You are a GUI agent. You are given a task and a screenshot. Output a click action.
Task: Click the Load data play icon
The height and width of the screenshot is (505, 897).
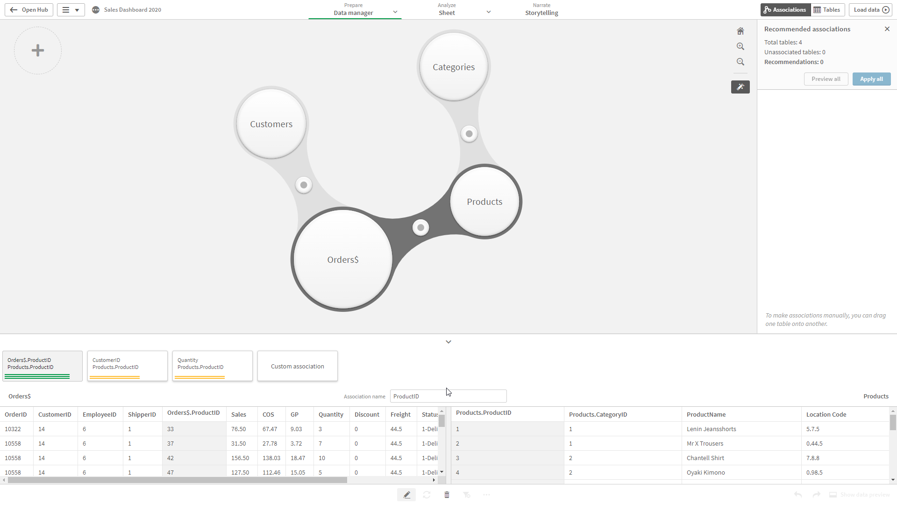[x=886, y=10]
